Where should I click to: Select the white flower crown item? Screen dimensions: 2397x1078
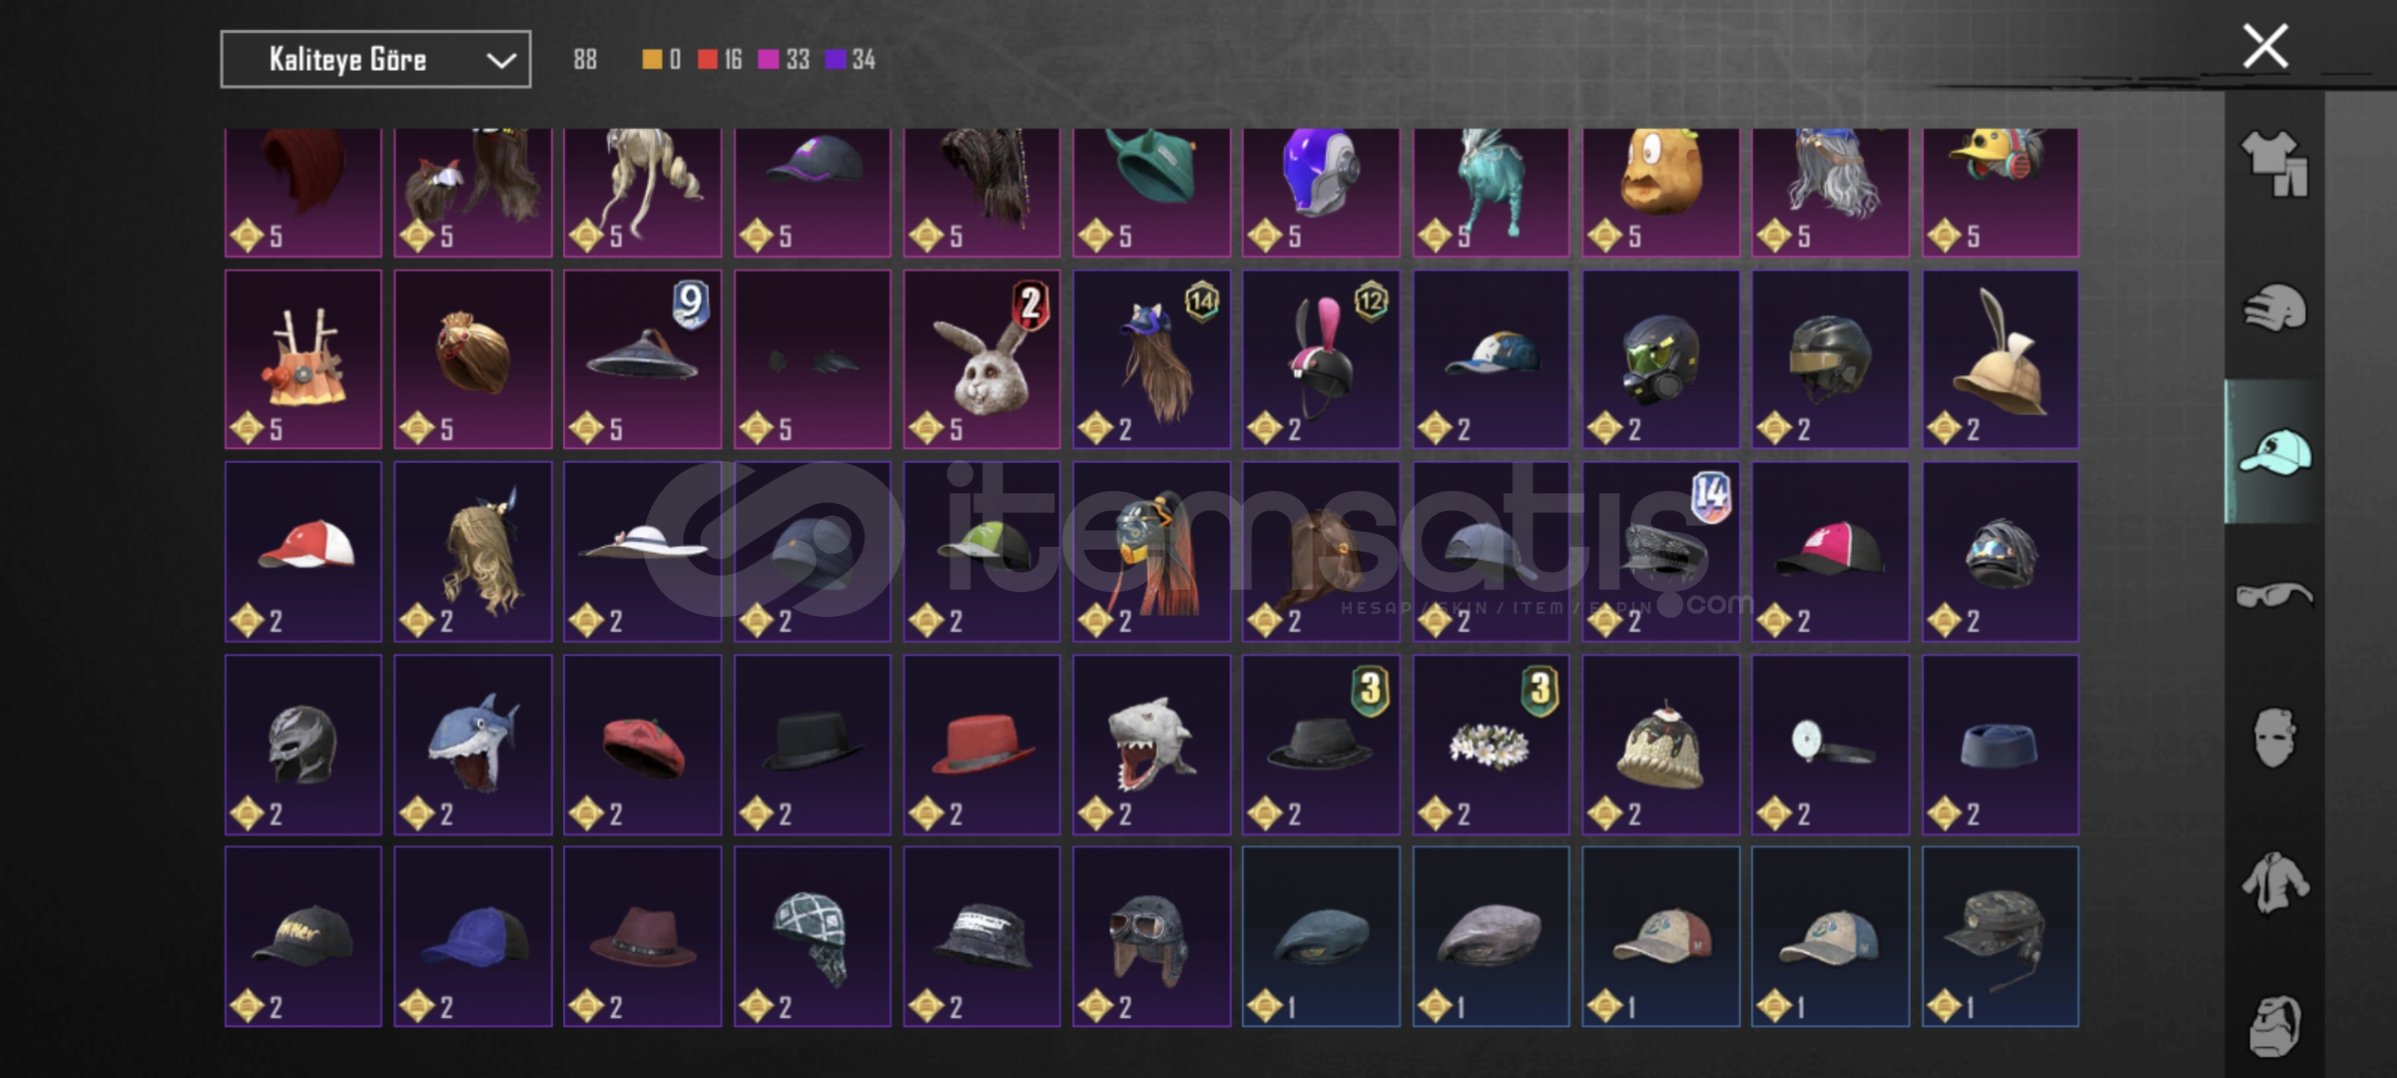(1491, 745)
